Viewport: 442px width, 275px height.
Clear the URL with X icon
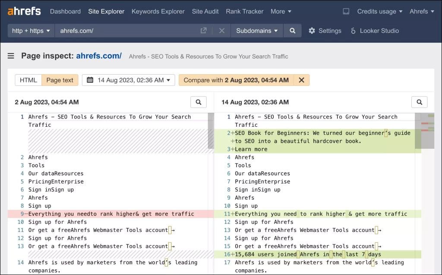click(x=222, y=31)
